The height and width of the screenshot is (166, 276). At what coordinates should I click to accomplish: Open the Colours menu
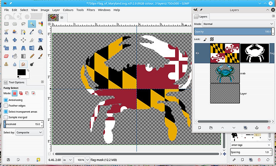click(68, 10)
